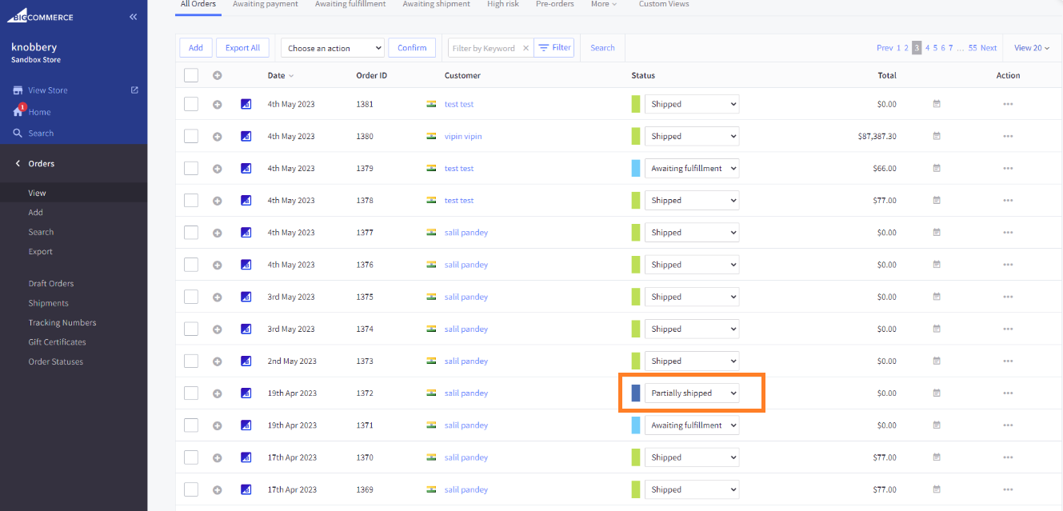
Task: Check the box for order 1372
Action: (191, 393)
